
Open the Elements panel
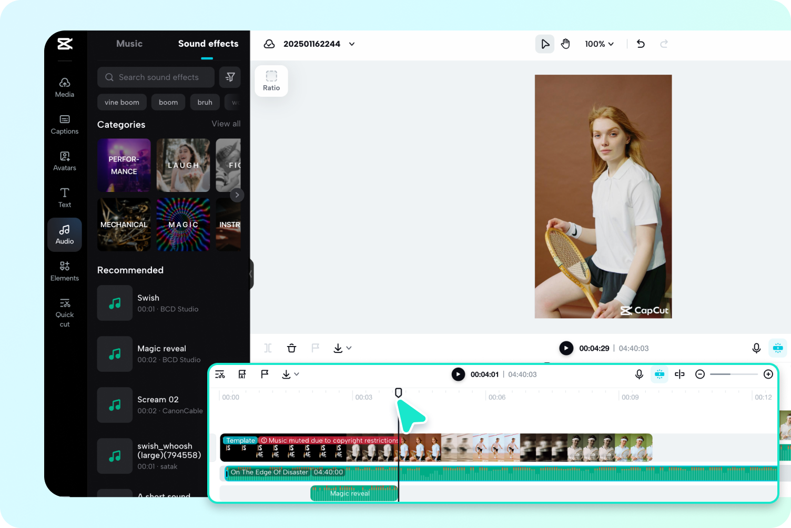pyautogui.click(x=64, y=270)
